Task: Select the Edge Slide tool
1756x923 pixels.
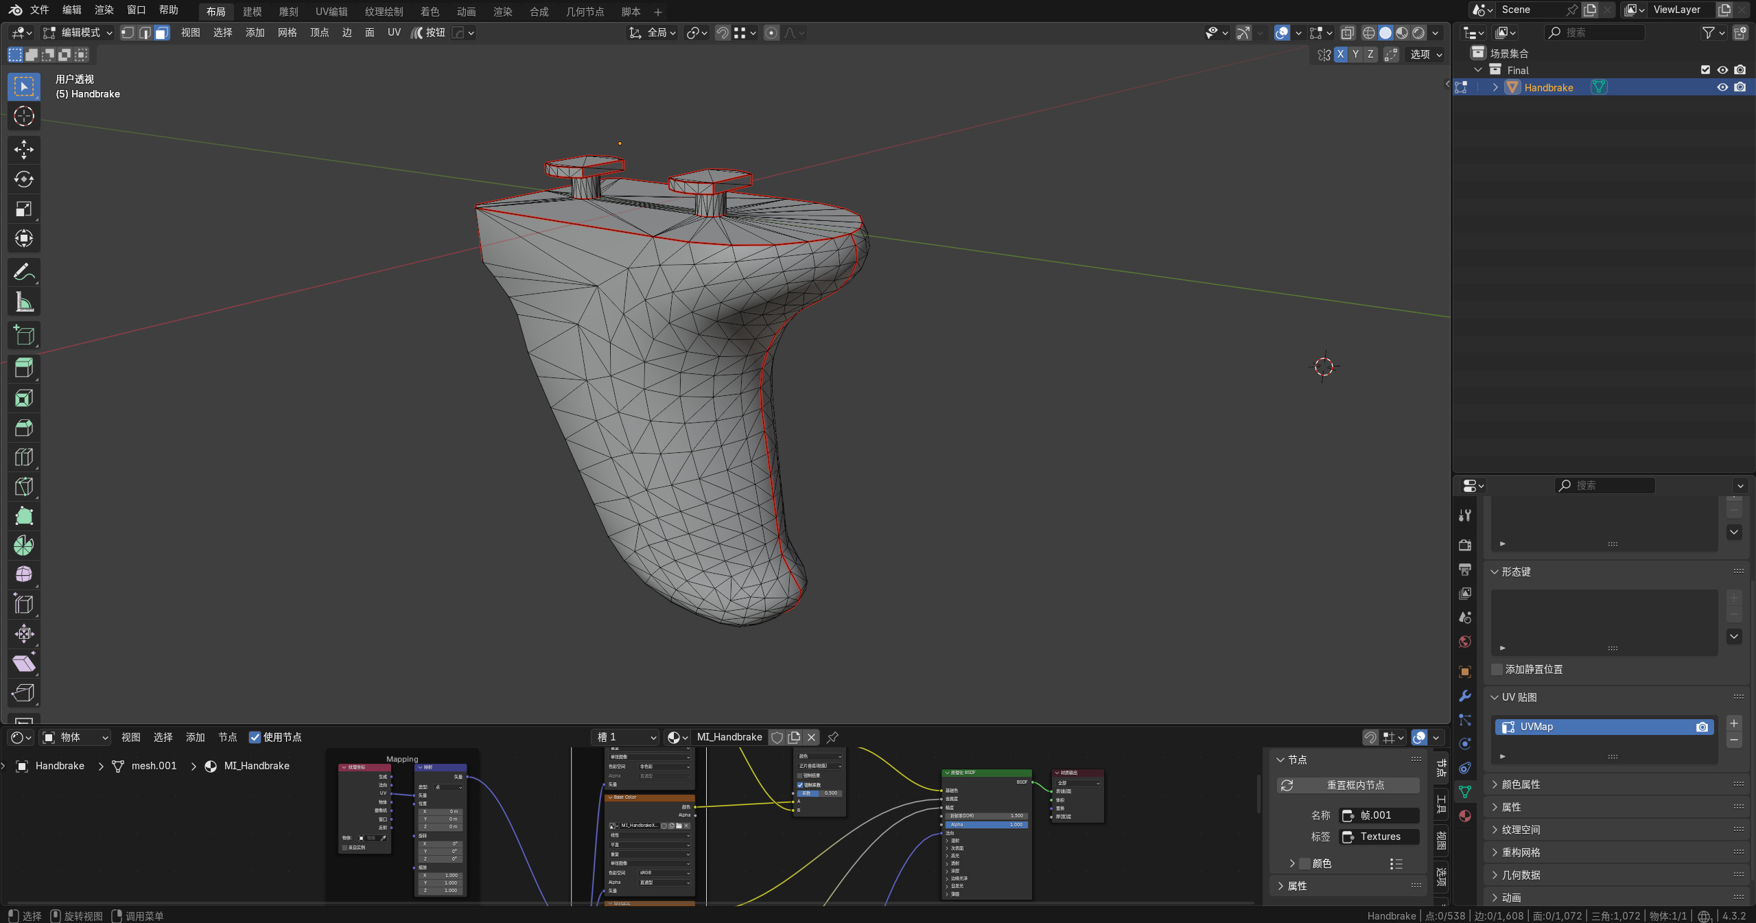Action: (x=24, y=604)
